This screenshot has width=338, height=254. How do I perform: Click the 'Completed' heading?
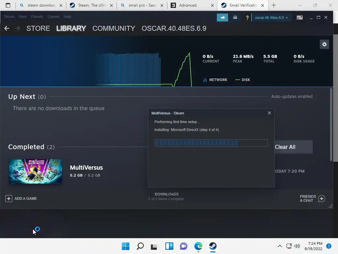pyautogui.click(x=26, y=147)
